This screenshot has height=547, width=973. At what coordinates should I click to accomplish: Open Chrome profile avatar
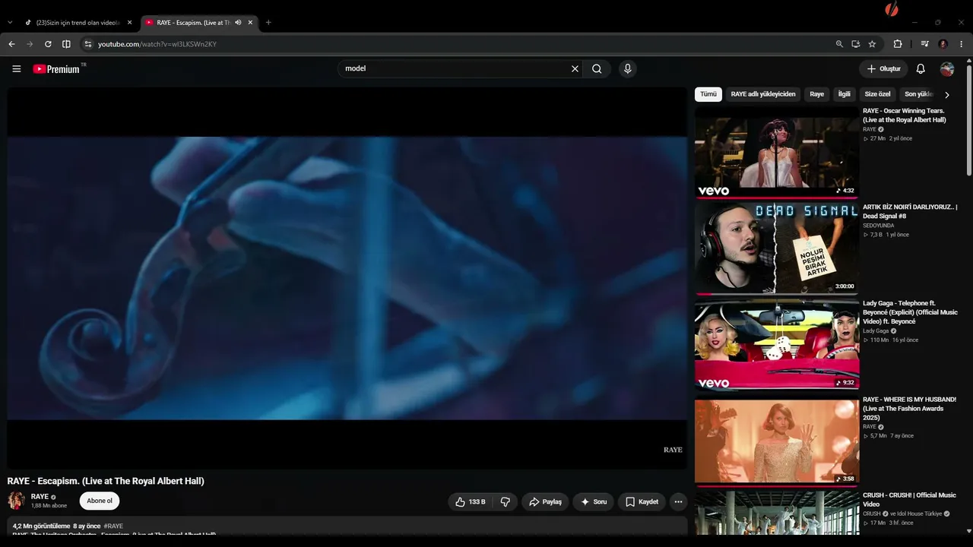[x=943, y=44]
